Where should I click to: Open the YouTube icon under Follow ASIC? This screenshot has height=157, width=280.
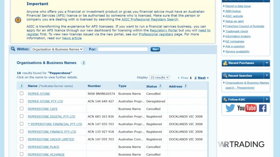[x=247, y=108]
